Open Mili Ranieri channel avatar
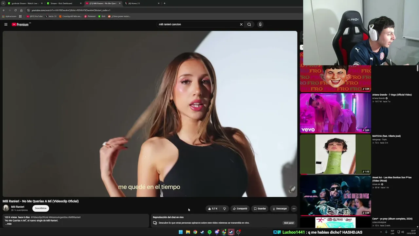 click(x=6, y=208)
